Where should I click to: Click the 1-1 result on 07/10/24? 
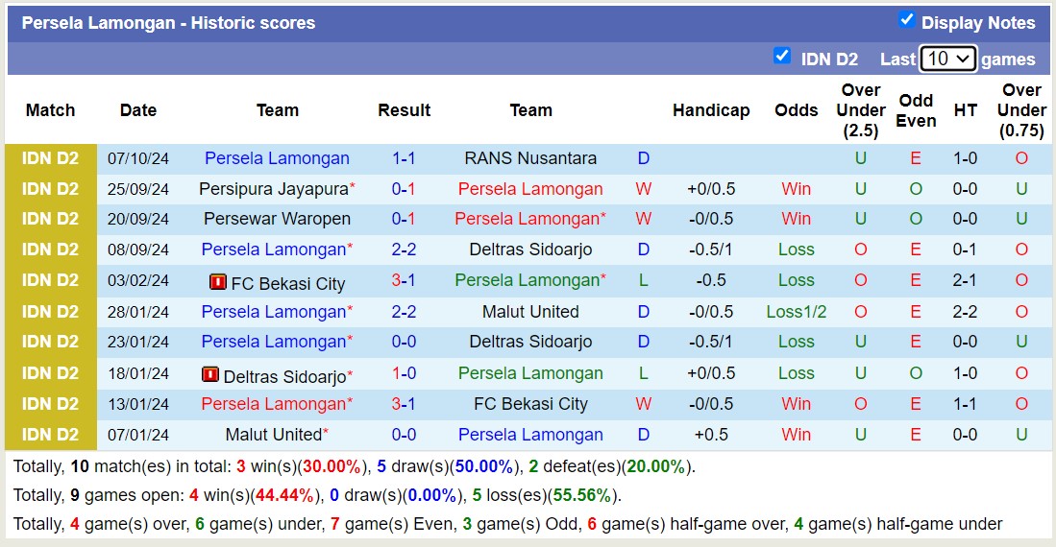(x=404, y=158)
